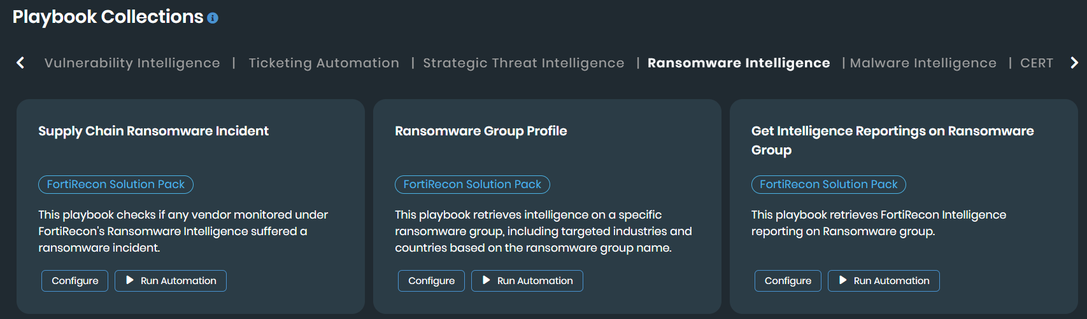Open the Ransomware Group Profile card title
This screenshot has width=1087, height=319.
point(481,131)
